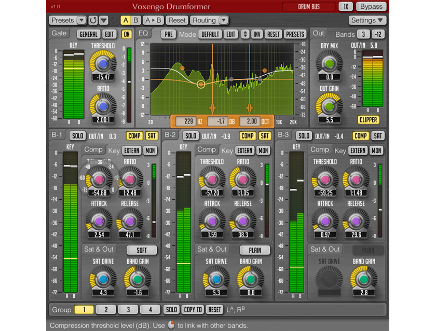Click the selected EQ point with yellow ring
Screen dimensions: 436x331
[201, 84]
